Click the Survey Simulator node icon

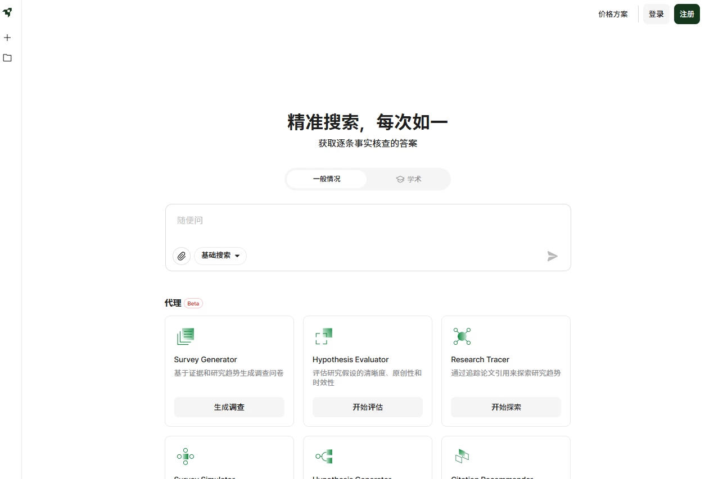click(186, 457)
